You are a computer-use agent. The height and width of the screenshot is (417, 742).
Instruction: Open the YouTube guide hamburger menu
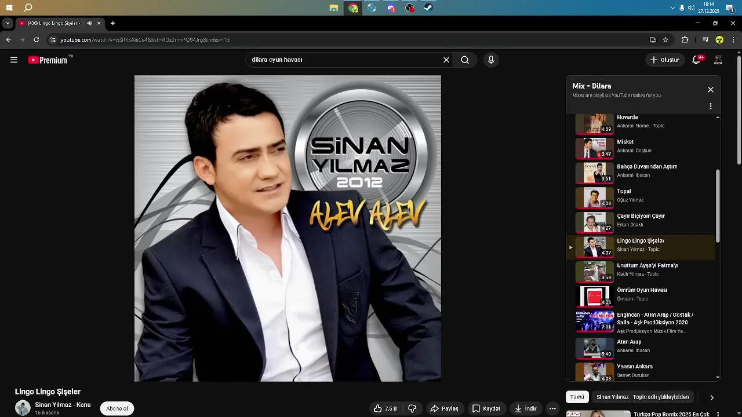tap(14, 60)
